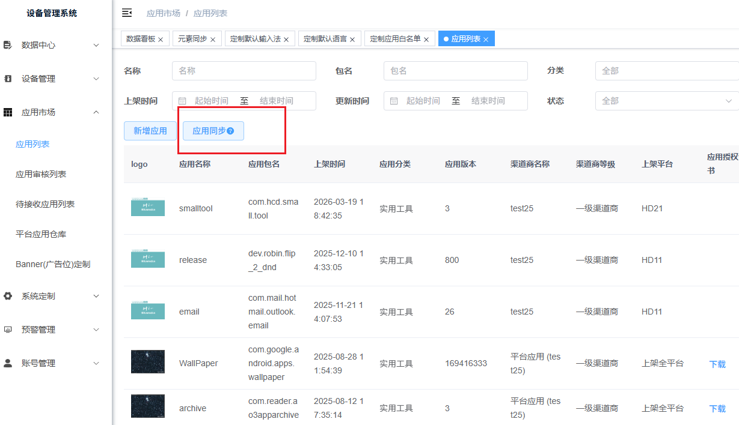Click the 应用名称 column header
Image resolution: width=739 pixels, height=425 pixels.
pyautogui.click(x=195, y=164)
